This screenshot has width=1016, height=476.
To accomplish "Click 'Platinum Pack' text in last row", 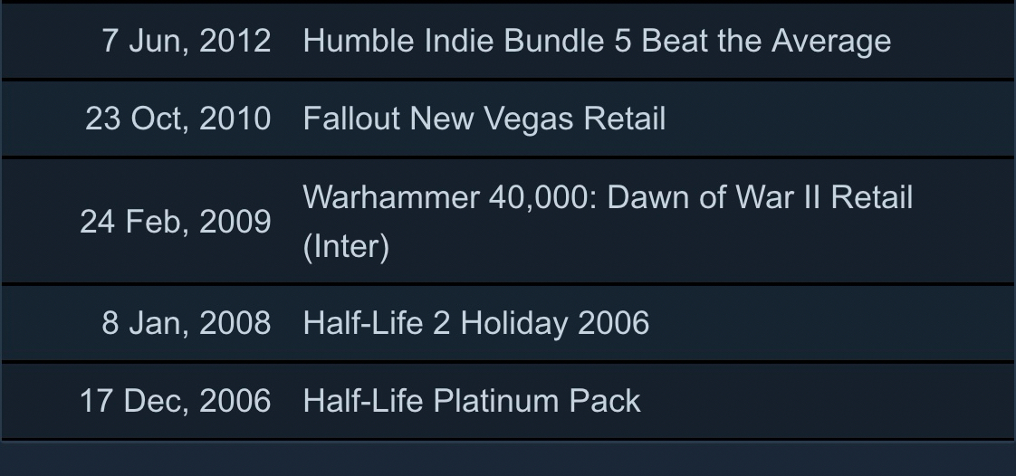I will [x=538, y=401].
